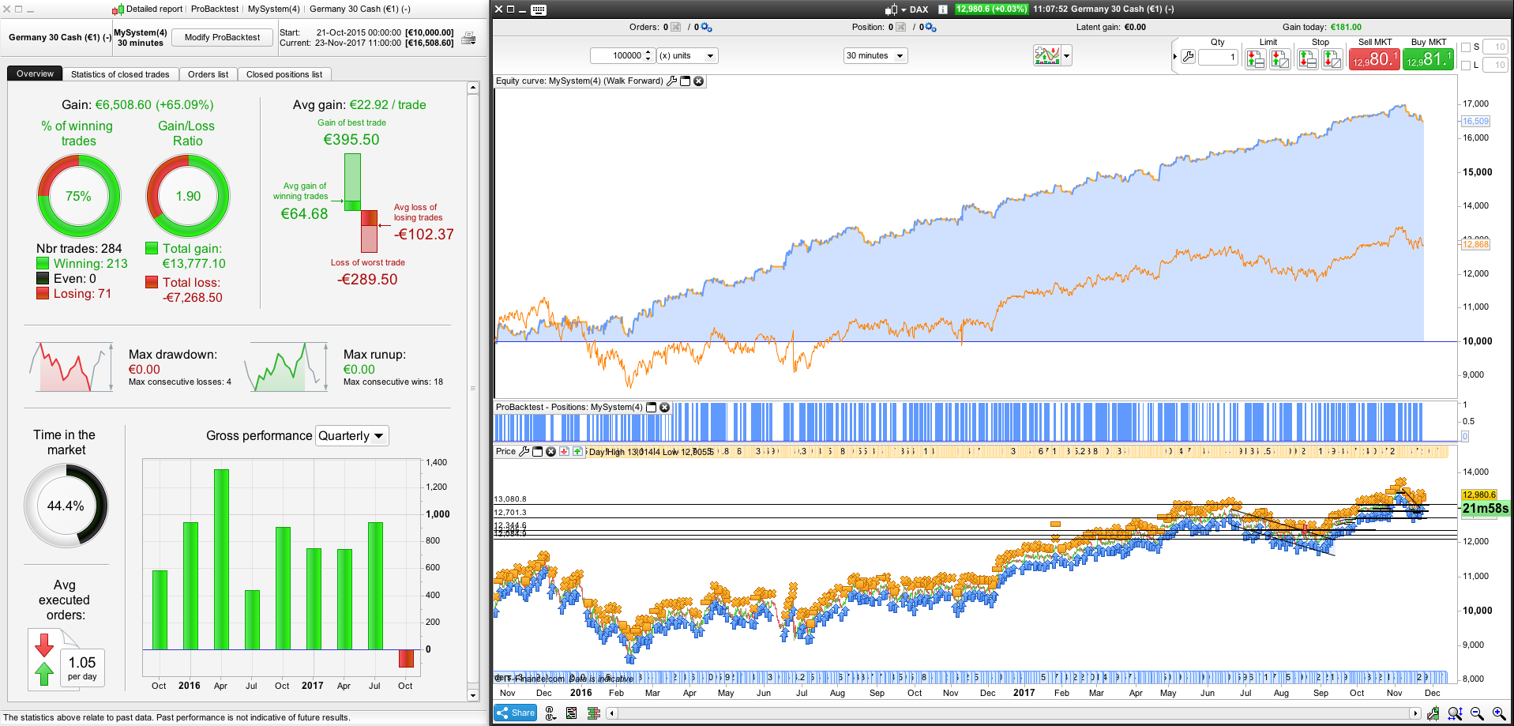Click the Share button
This screenshot has width=1514, height=726.
pos(515,713)
